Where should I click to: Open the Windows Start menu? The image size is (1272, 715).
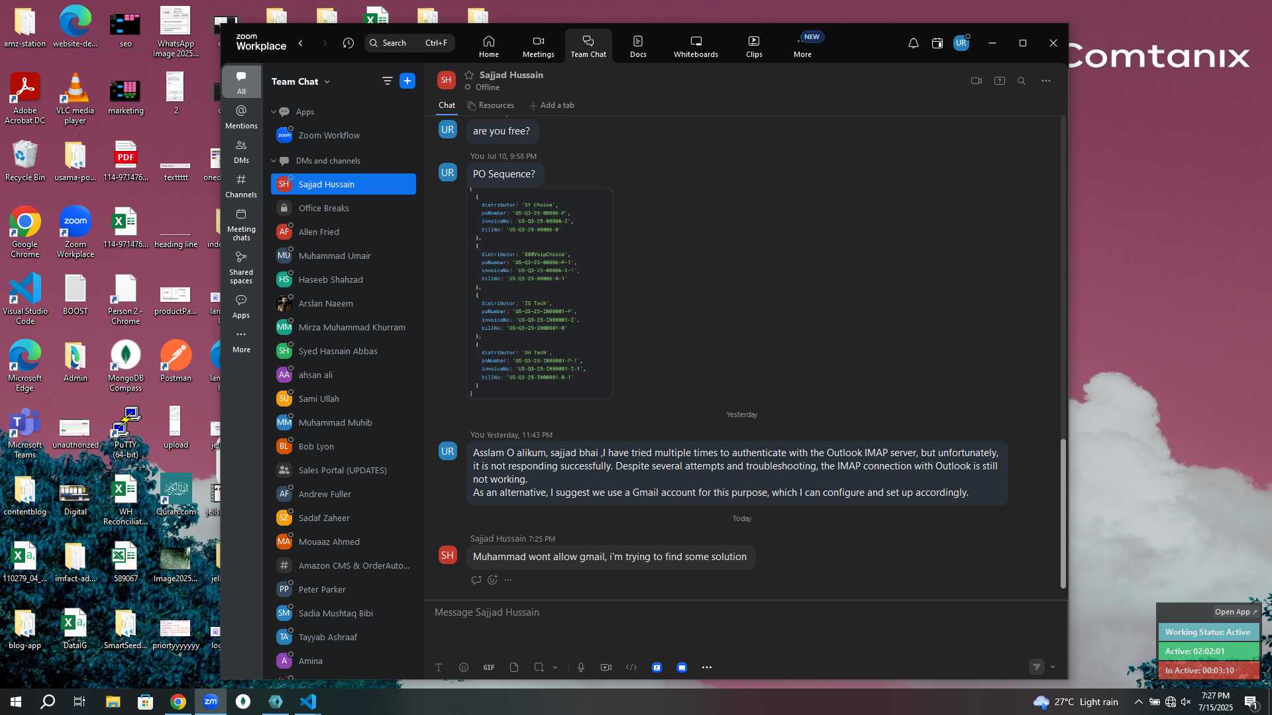[16, 702]
